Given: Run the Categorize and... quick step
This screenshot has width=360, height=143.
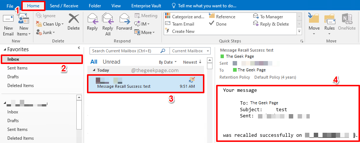Looking at the screenshot, I should (185, 16).
